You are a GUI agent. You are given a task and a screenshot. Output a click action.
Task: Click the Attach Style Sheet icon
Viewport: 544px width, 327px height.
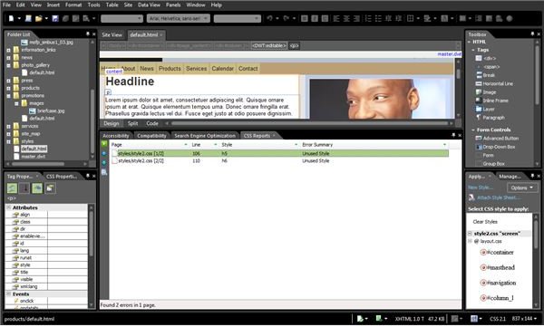pos(471,197)
